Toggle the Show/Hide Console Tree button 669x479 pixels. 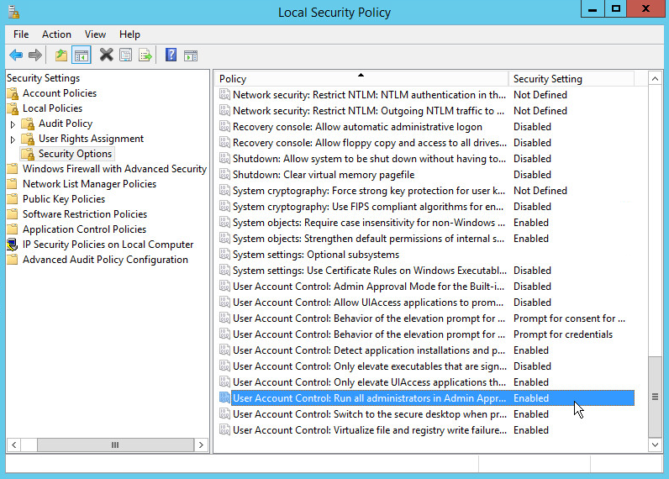point(82,55)
